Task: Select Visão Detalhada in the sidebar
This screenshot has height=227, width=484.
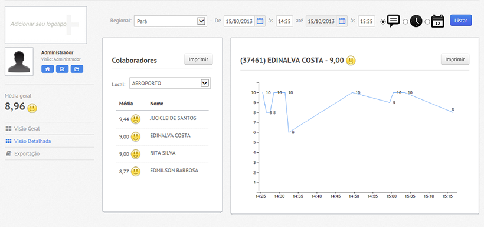Action: pos(32,141)
